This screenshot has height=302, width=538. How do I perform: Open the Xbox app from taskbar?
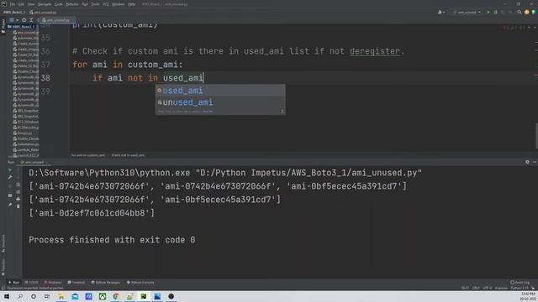(103, 296)
